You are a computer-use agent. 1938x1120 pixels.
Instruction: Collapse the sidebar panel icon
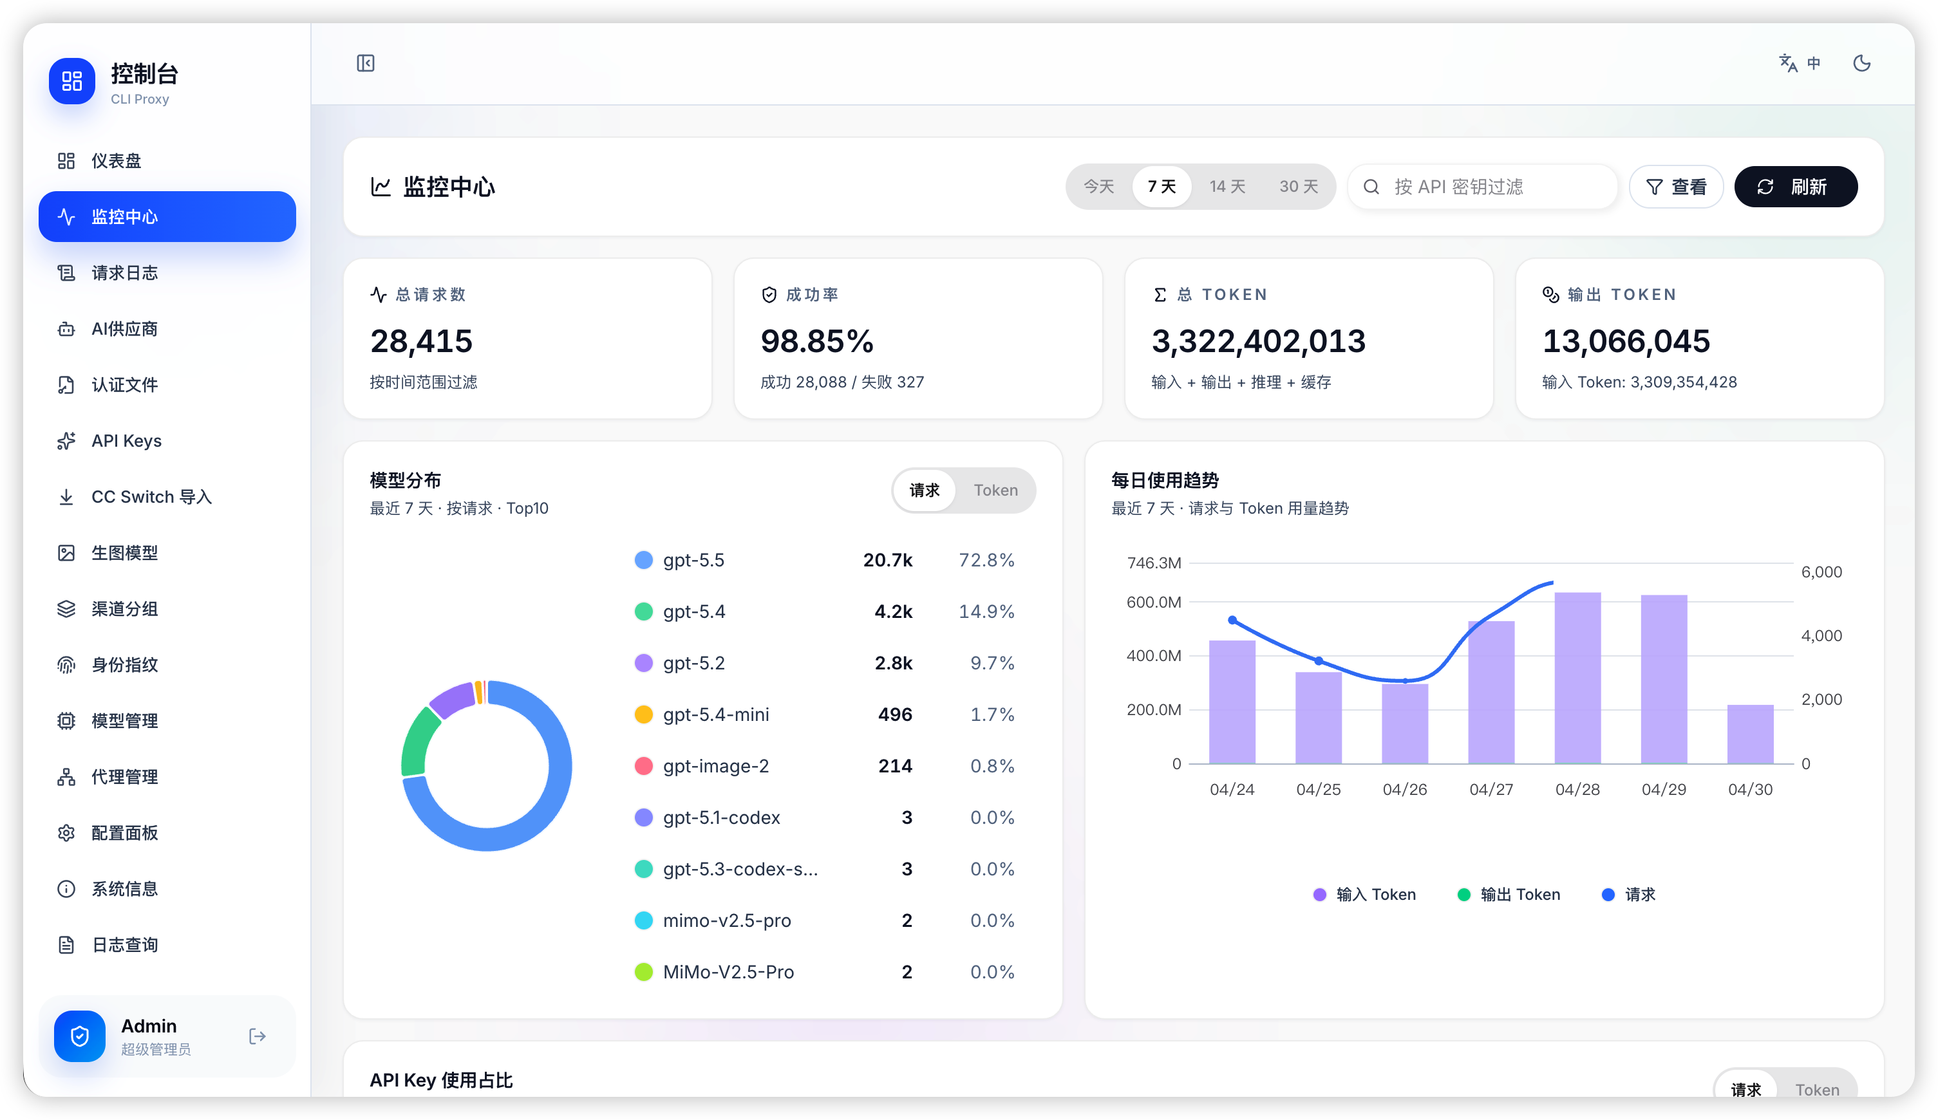[365, 63]
